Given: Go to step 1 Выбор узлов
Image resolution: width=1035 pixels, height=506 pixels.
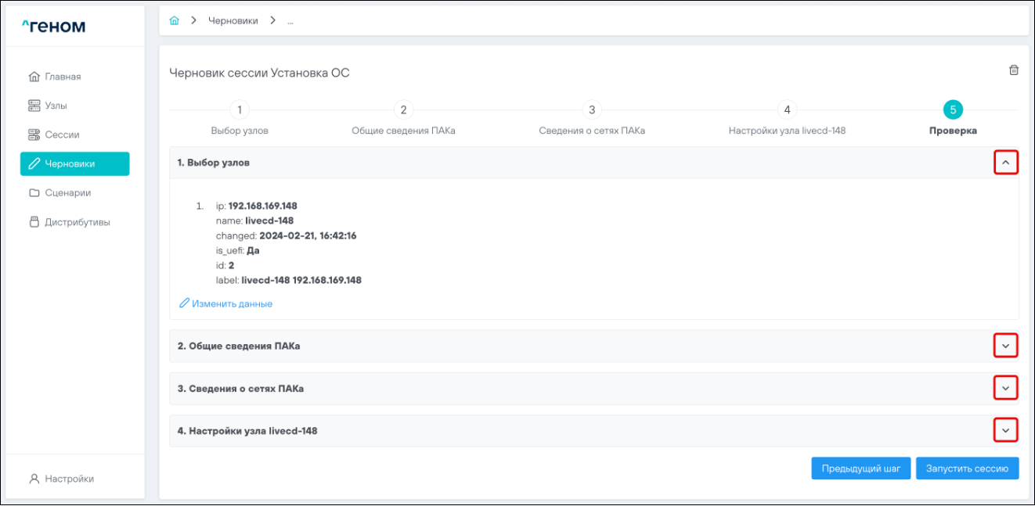Looking at the screenshot, I should coord(240,110).
